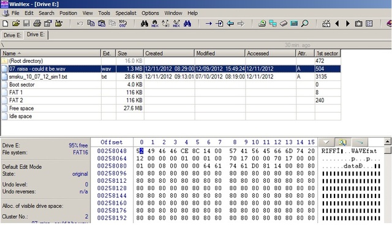The height and width of the screenshot is (225, 392).
Task: Select the FAT 1 entry
Action: click(171, 92)
